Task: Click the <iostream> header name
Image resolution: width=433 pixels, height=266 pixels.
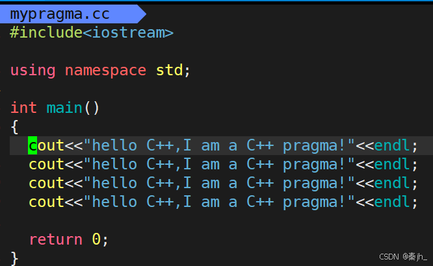Action: pyautogui.click(x=128, y=32)
